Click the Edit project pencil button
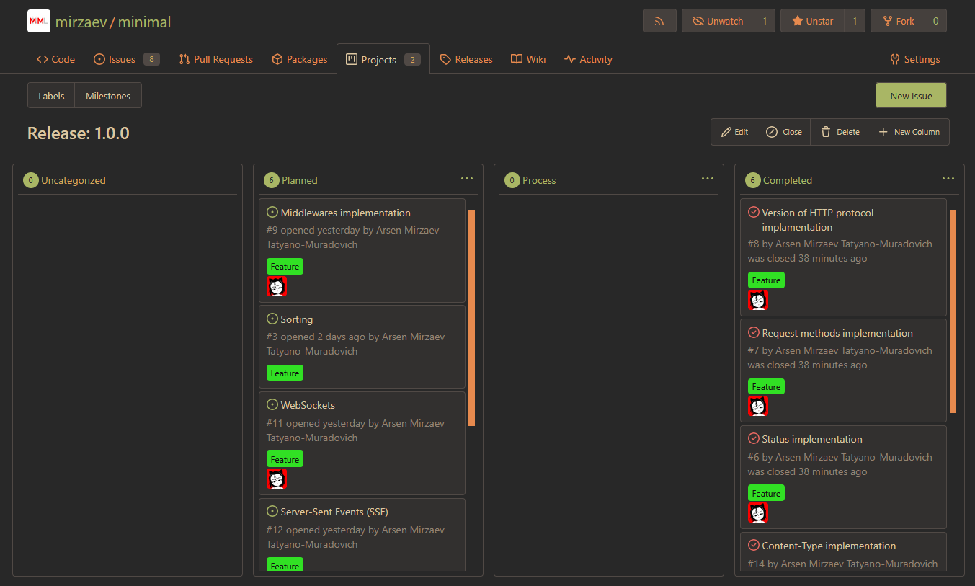The width and height of the screenshot is (975, 586). pyautogui.click(x=734, y=132)
